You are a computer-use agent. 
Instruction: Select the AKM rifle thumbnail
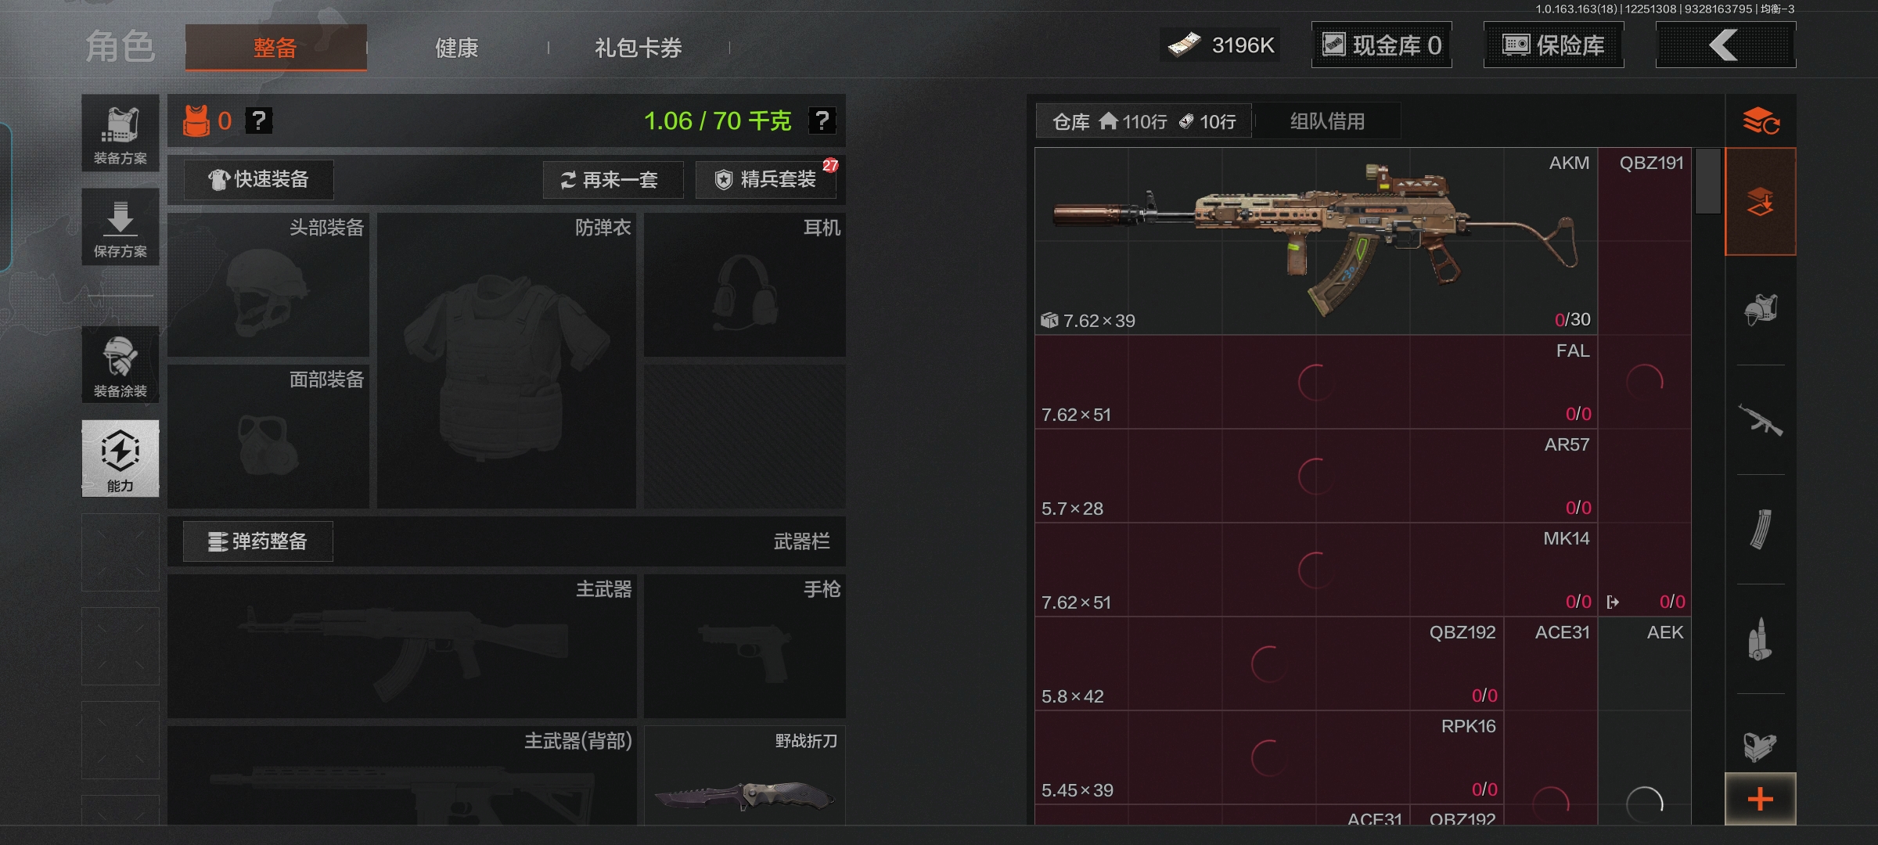[1316, 241]
